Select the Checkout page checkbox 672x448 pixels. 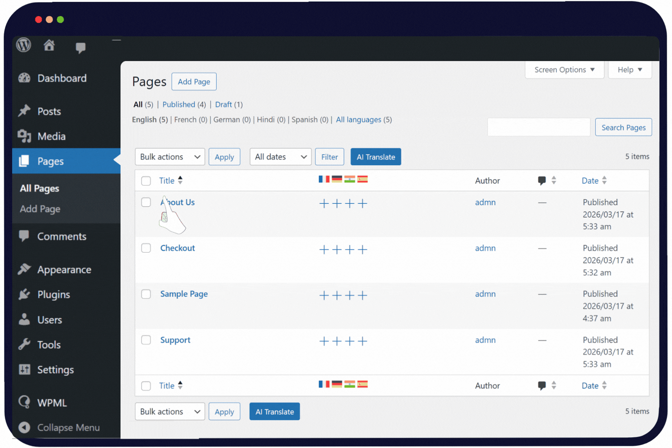pyautogui.click(x=146, y=248)
